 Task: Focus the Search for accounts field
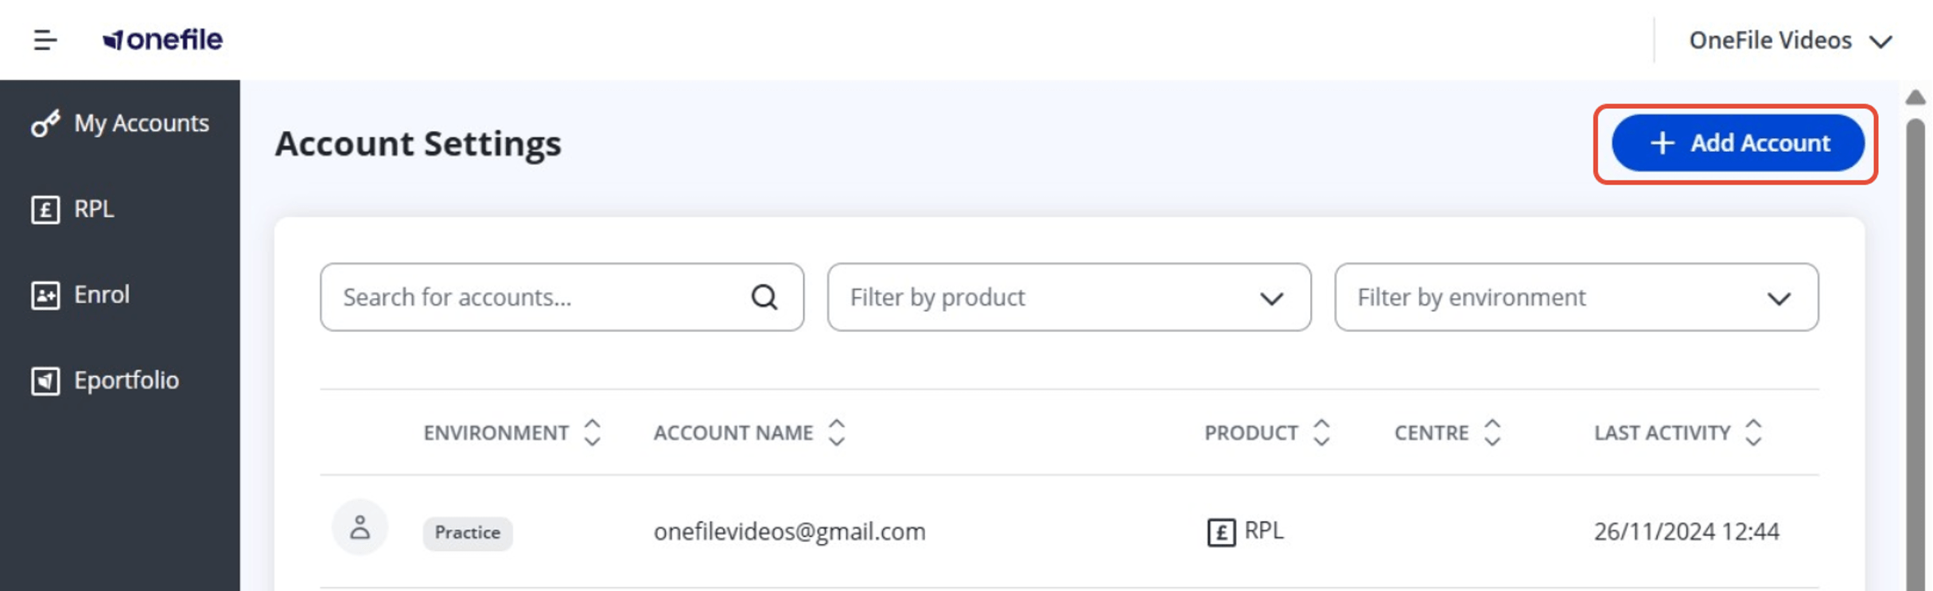click(562, 297)
